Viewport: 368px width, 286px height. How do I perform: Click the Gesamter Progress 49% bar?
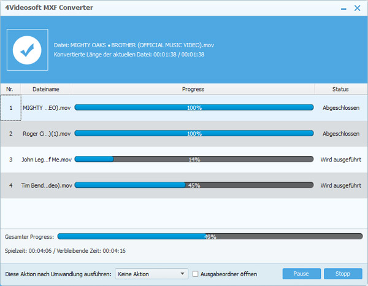(x=210, y=236)
